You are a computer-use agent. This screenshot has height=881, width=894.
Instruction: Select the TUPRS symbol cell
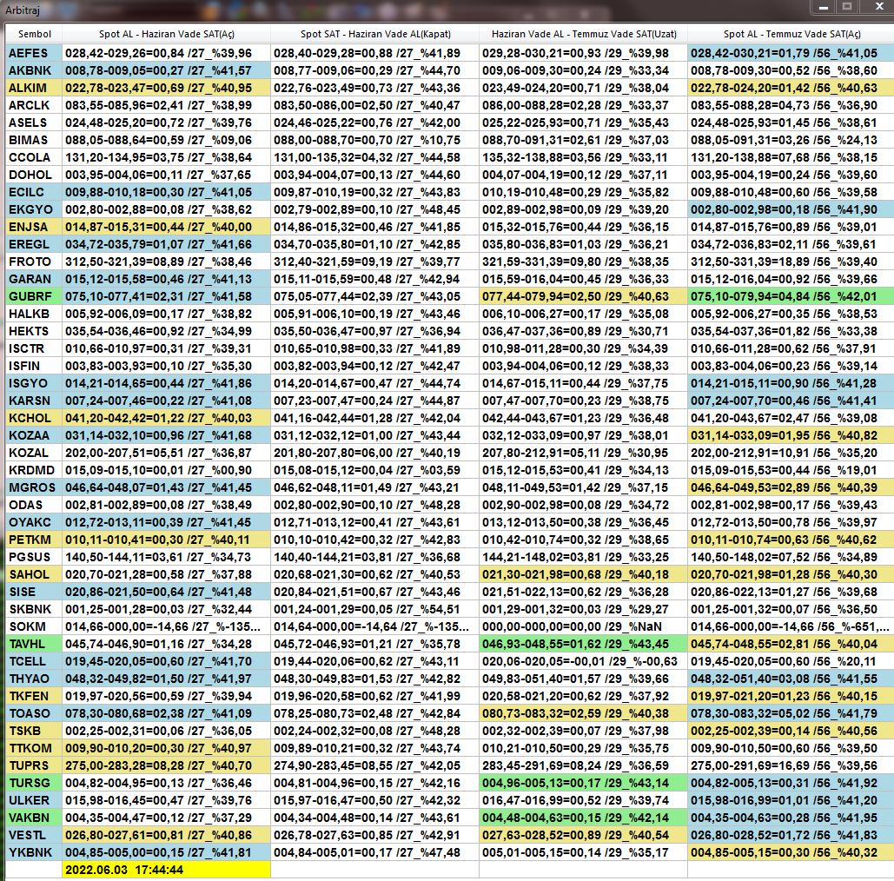34,766
